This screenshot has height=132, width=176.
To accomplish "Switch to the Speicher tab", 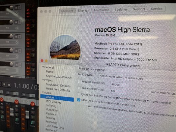I will tap(121, 10).
